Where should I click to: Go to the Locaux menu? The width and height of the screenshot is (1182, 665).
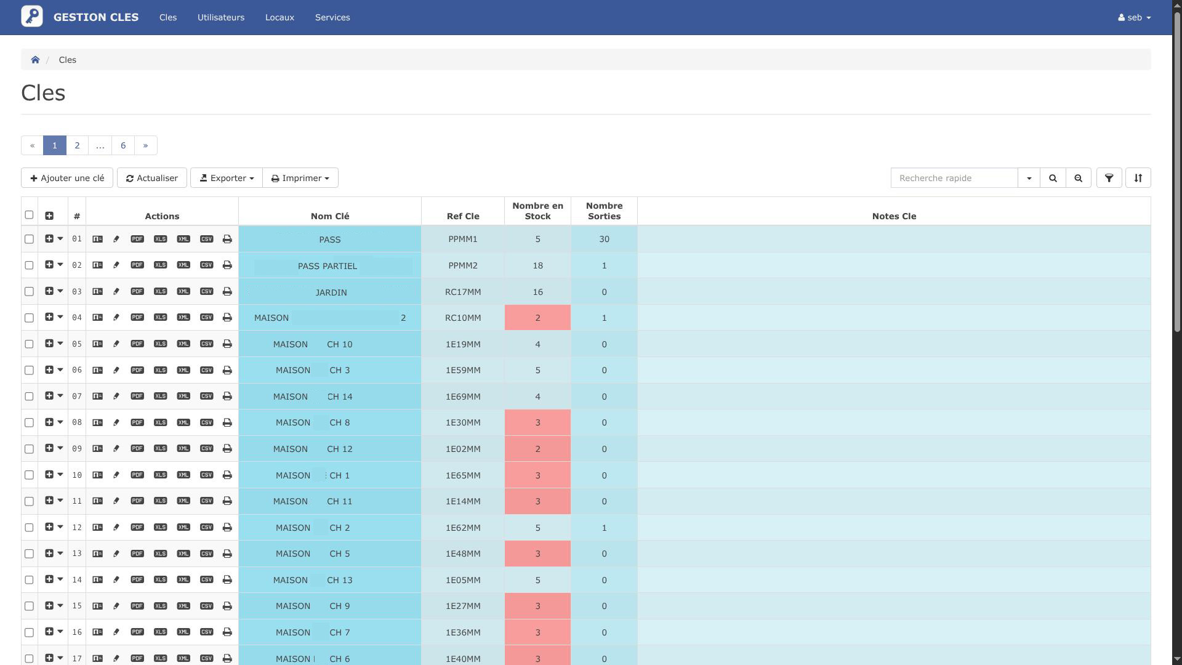click(279, 17)
